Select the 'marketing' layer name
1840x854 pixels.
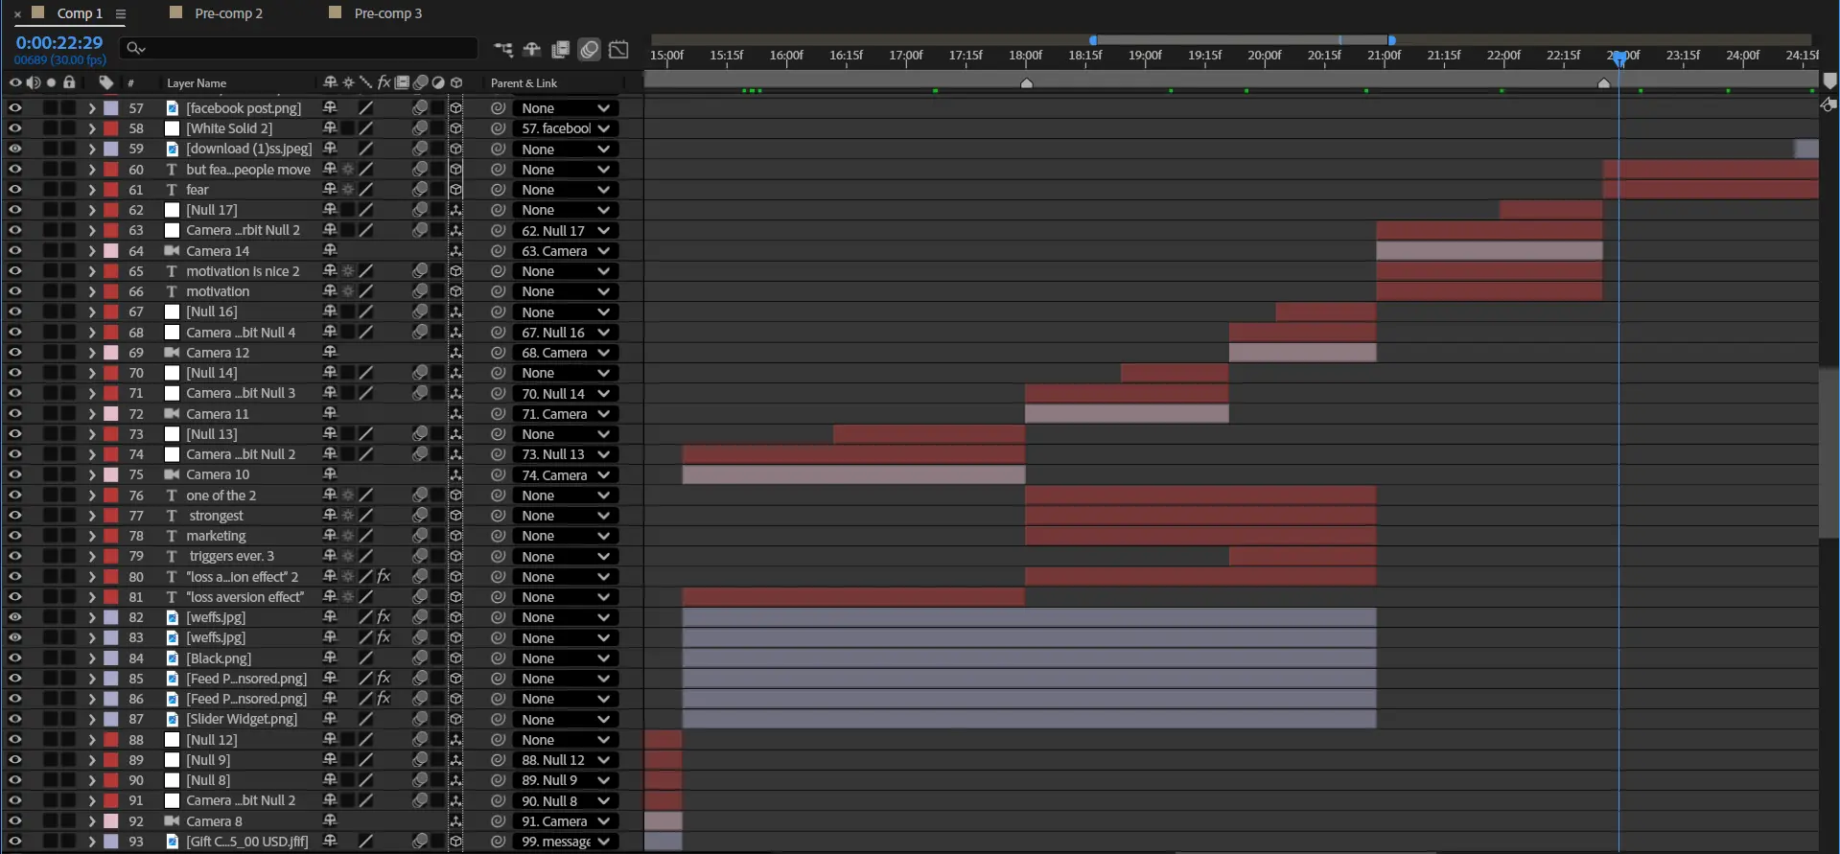(216, 536)
